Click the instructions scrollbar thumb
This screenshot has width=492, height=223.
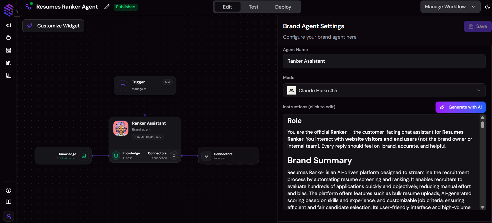[x=482, y=125]
